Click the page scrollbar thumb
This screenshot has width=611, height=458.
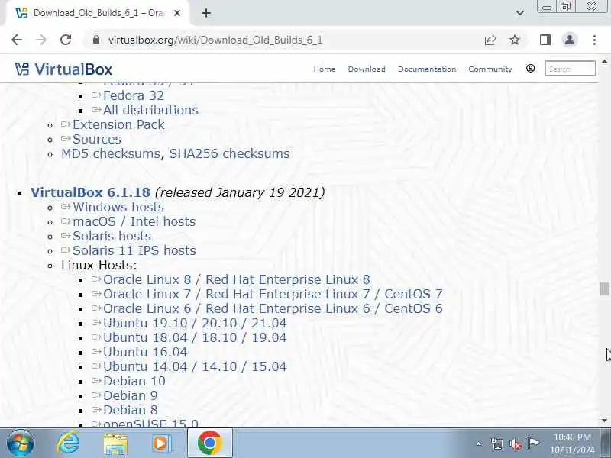(x=604, y=289)
